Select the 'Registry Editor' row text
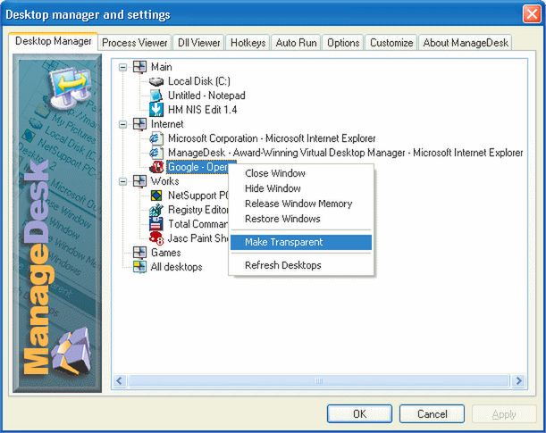Screen dimensions: 546x433 197,210
